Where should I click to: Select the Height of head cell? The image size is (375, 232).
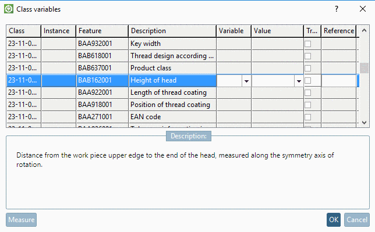[172, 80]
